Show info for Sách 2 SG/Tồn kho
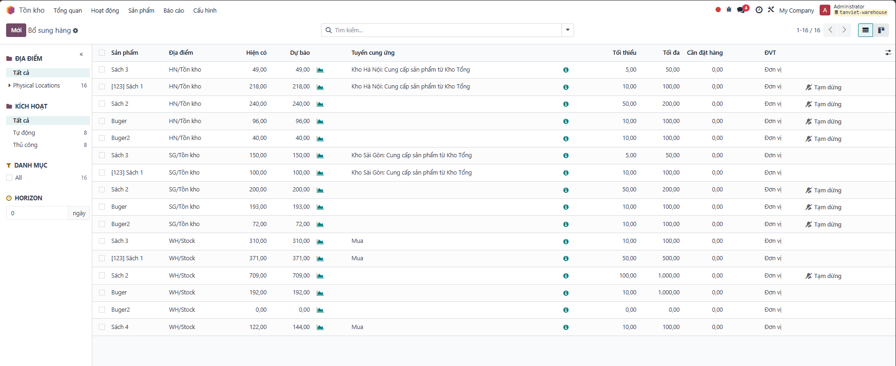The height and width of the screenshot is (366, 896). [x=566, y=190]
